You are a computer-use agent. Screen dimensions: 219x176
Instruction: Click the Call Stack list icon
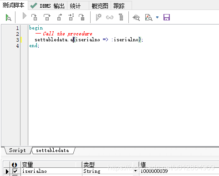(x=121, y=17)
